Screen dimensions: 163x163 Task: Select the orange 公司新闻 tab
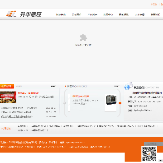pos(7,86)
